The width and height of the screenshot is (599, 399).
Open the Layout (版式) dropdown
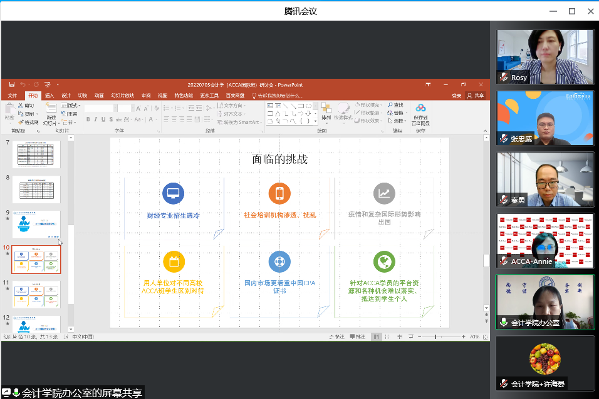(72, 106)
